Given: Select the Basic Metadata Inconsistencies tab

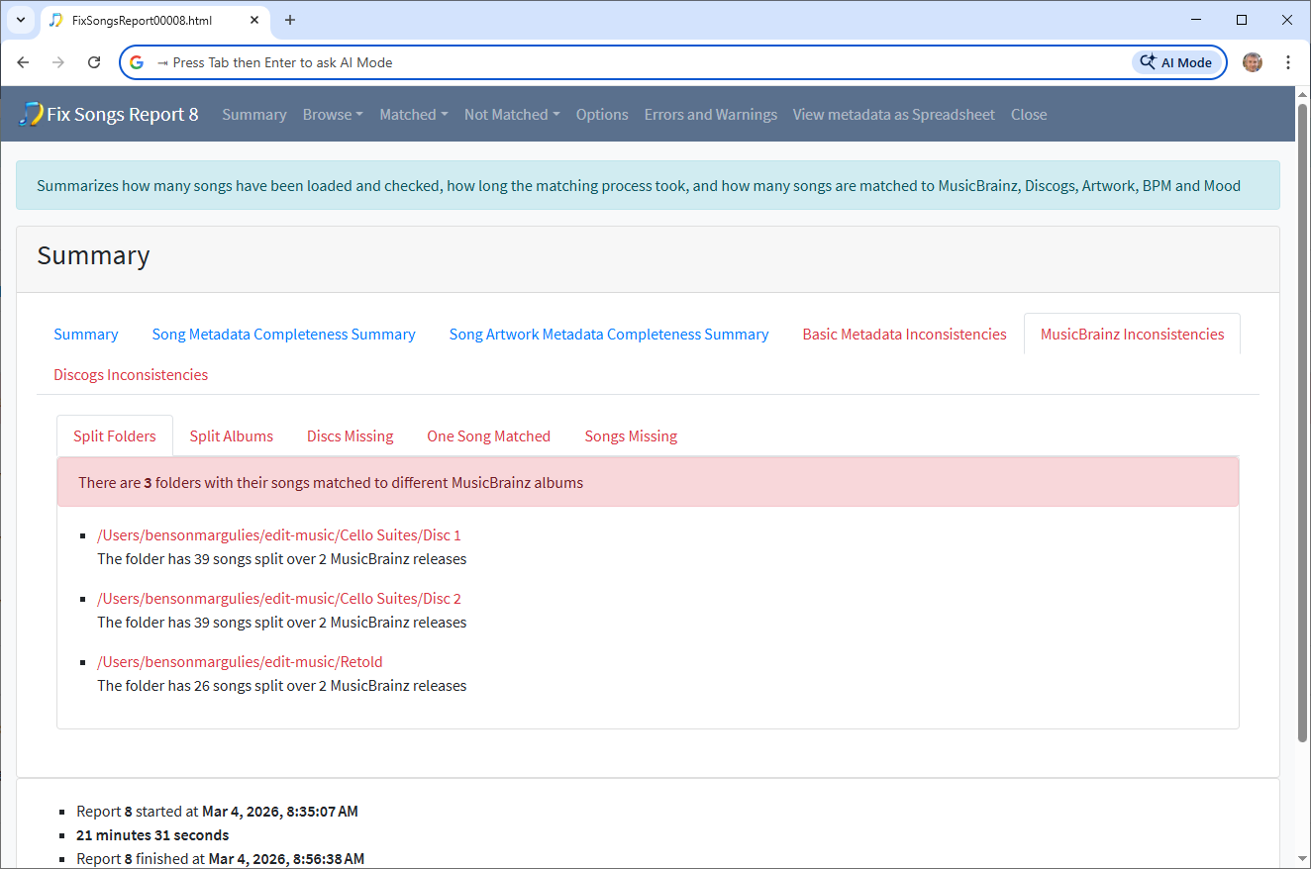Looking at the screenshot, I should [904, 335].
